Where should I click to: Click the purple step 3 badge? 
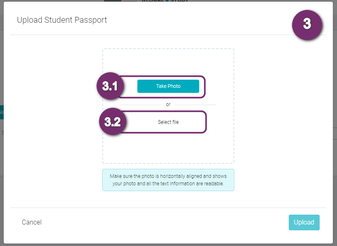307,25
